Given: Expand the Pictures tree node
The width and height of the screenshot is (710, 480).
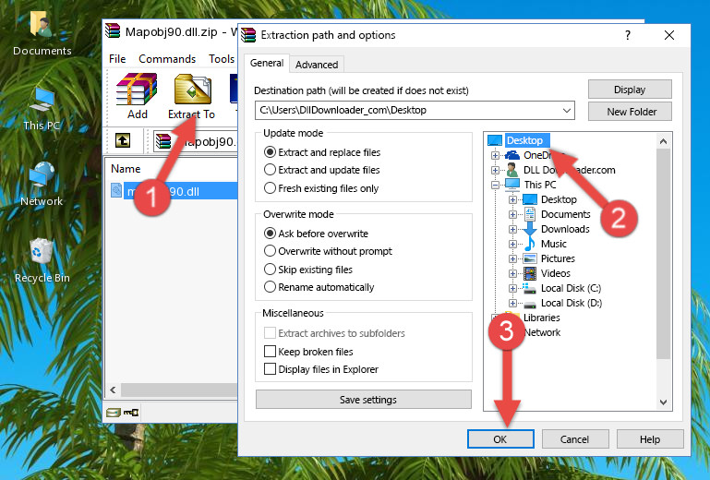Looking at the screenshot, I should pos(512,259).
